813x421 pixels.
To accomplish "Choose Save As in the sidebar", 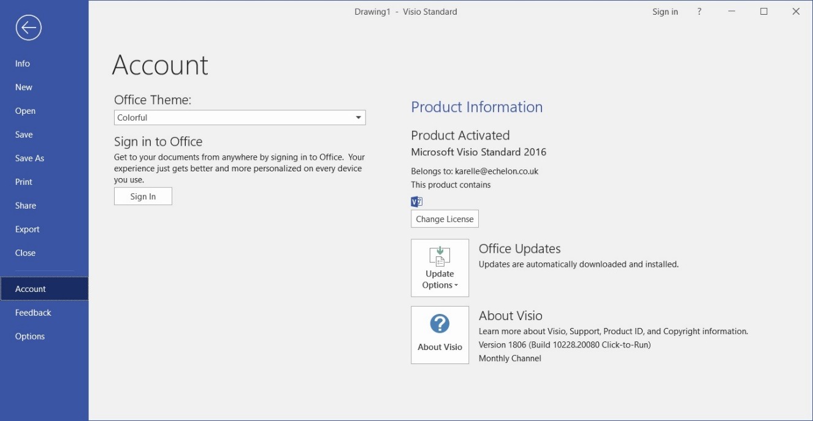I will pyautogui.click(x=44, y=158).
